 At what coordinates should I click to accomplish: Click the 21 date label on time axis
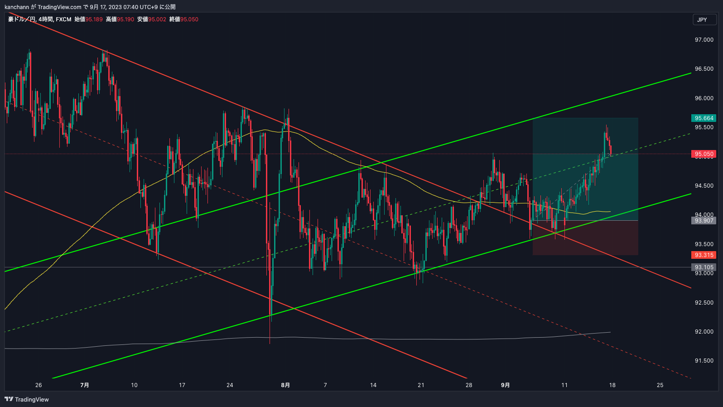point(421,385)
